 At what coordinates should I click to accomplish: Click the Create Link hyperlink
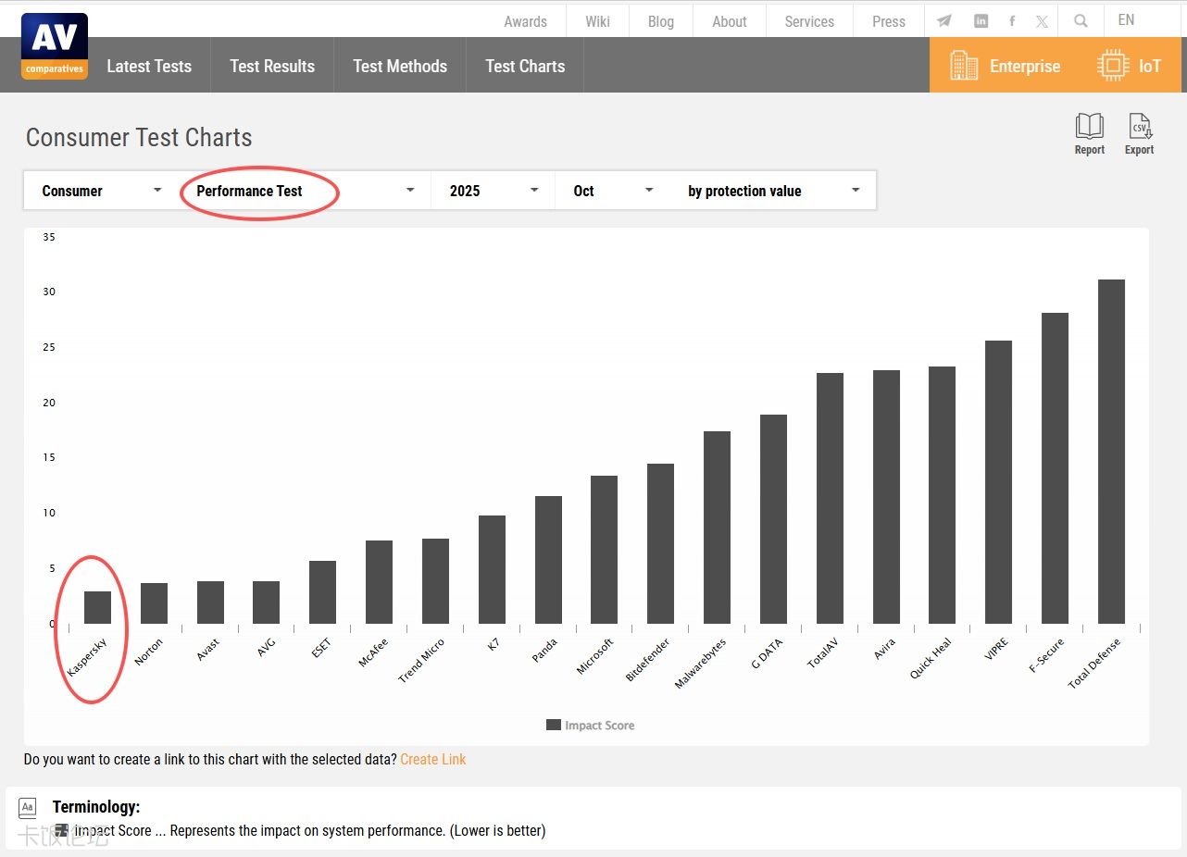(x=432, y=759)
